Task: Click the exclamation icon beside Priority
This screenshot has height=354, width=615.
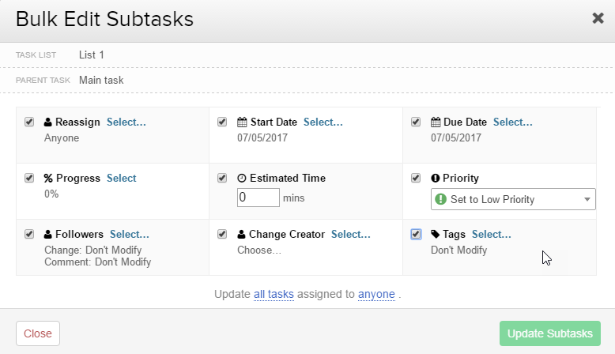Action: coord(436,179)
